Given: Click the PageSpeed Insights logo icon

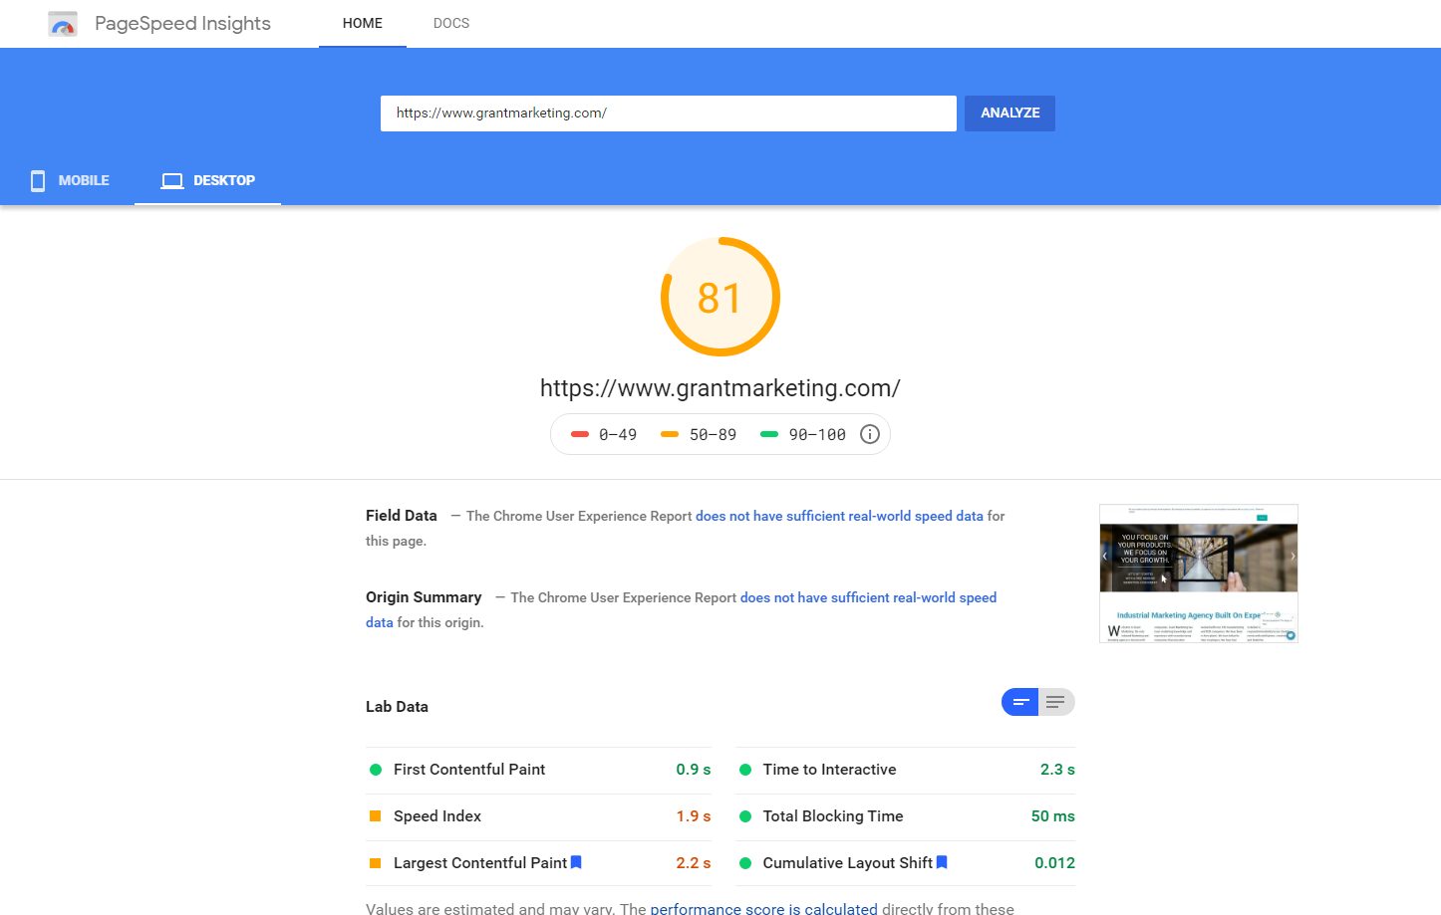Looking at the screenshot, I should pos(63,24).
